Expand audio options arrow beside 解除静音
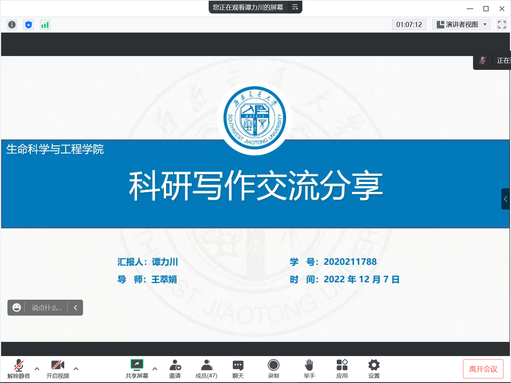The height and width of the screenshot is (383, 511). click(x=37, y=368)
